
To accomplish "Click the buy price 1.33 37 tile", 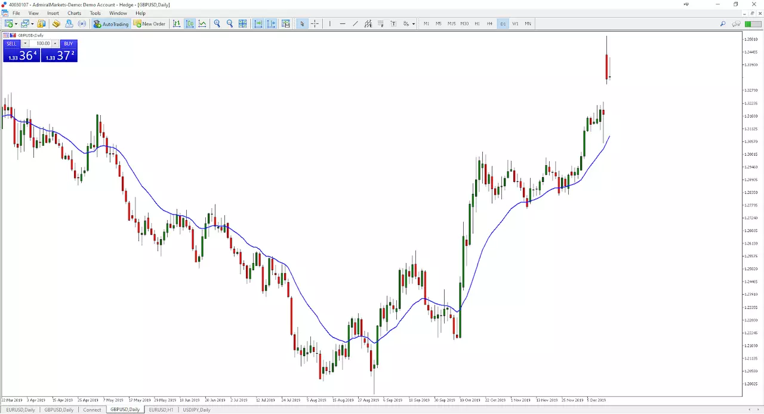I will (x=58, y=55).
